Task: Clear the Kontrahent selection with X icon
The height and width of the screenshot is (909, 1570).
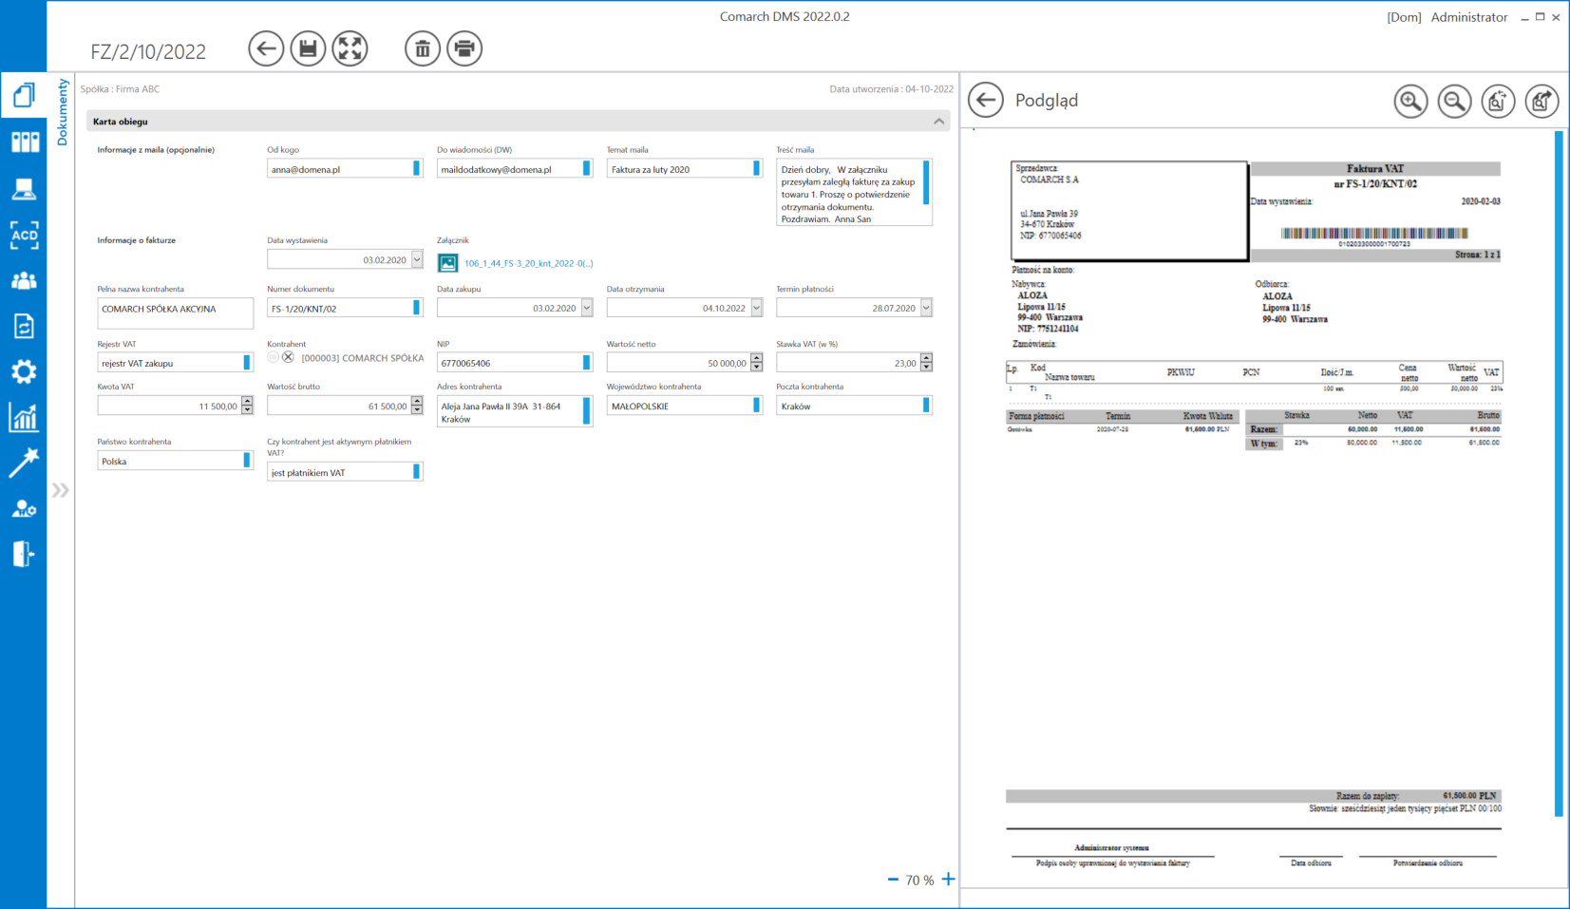Action: [288, 358]
